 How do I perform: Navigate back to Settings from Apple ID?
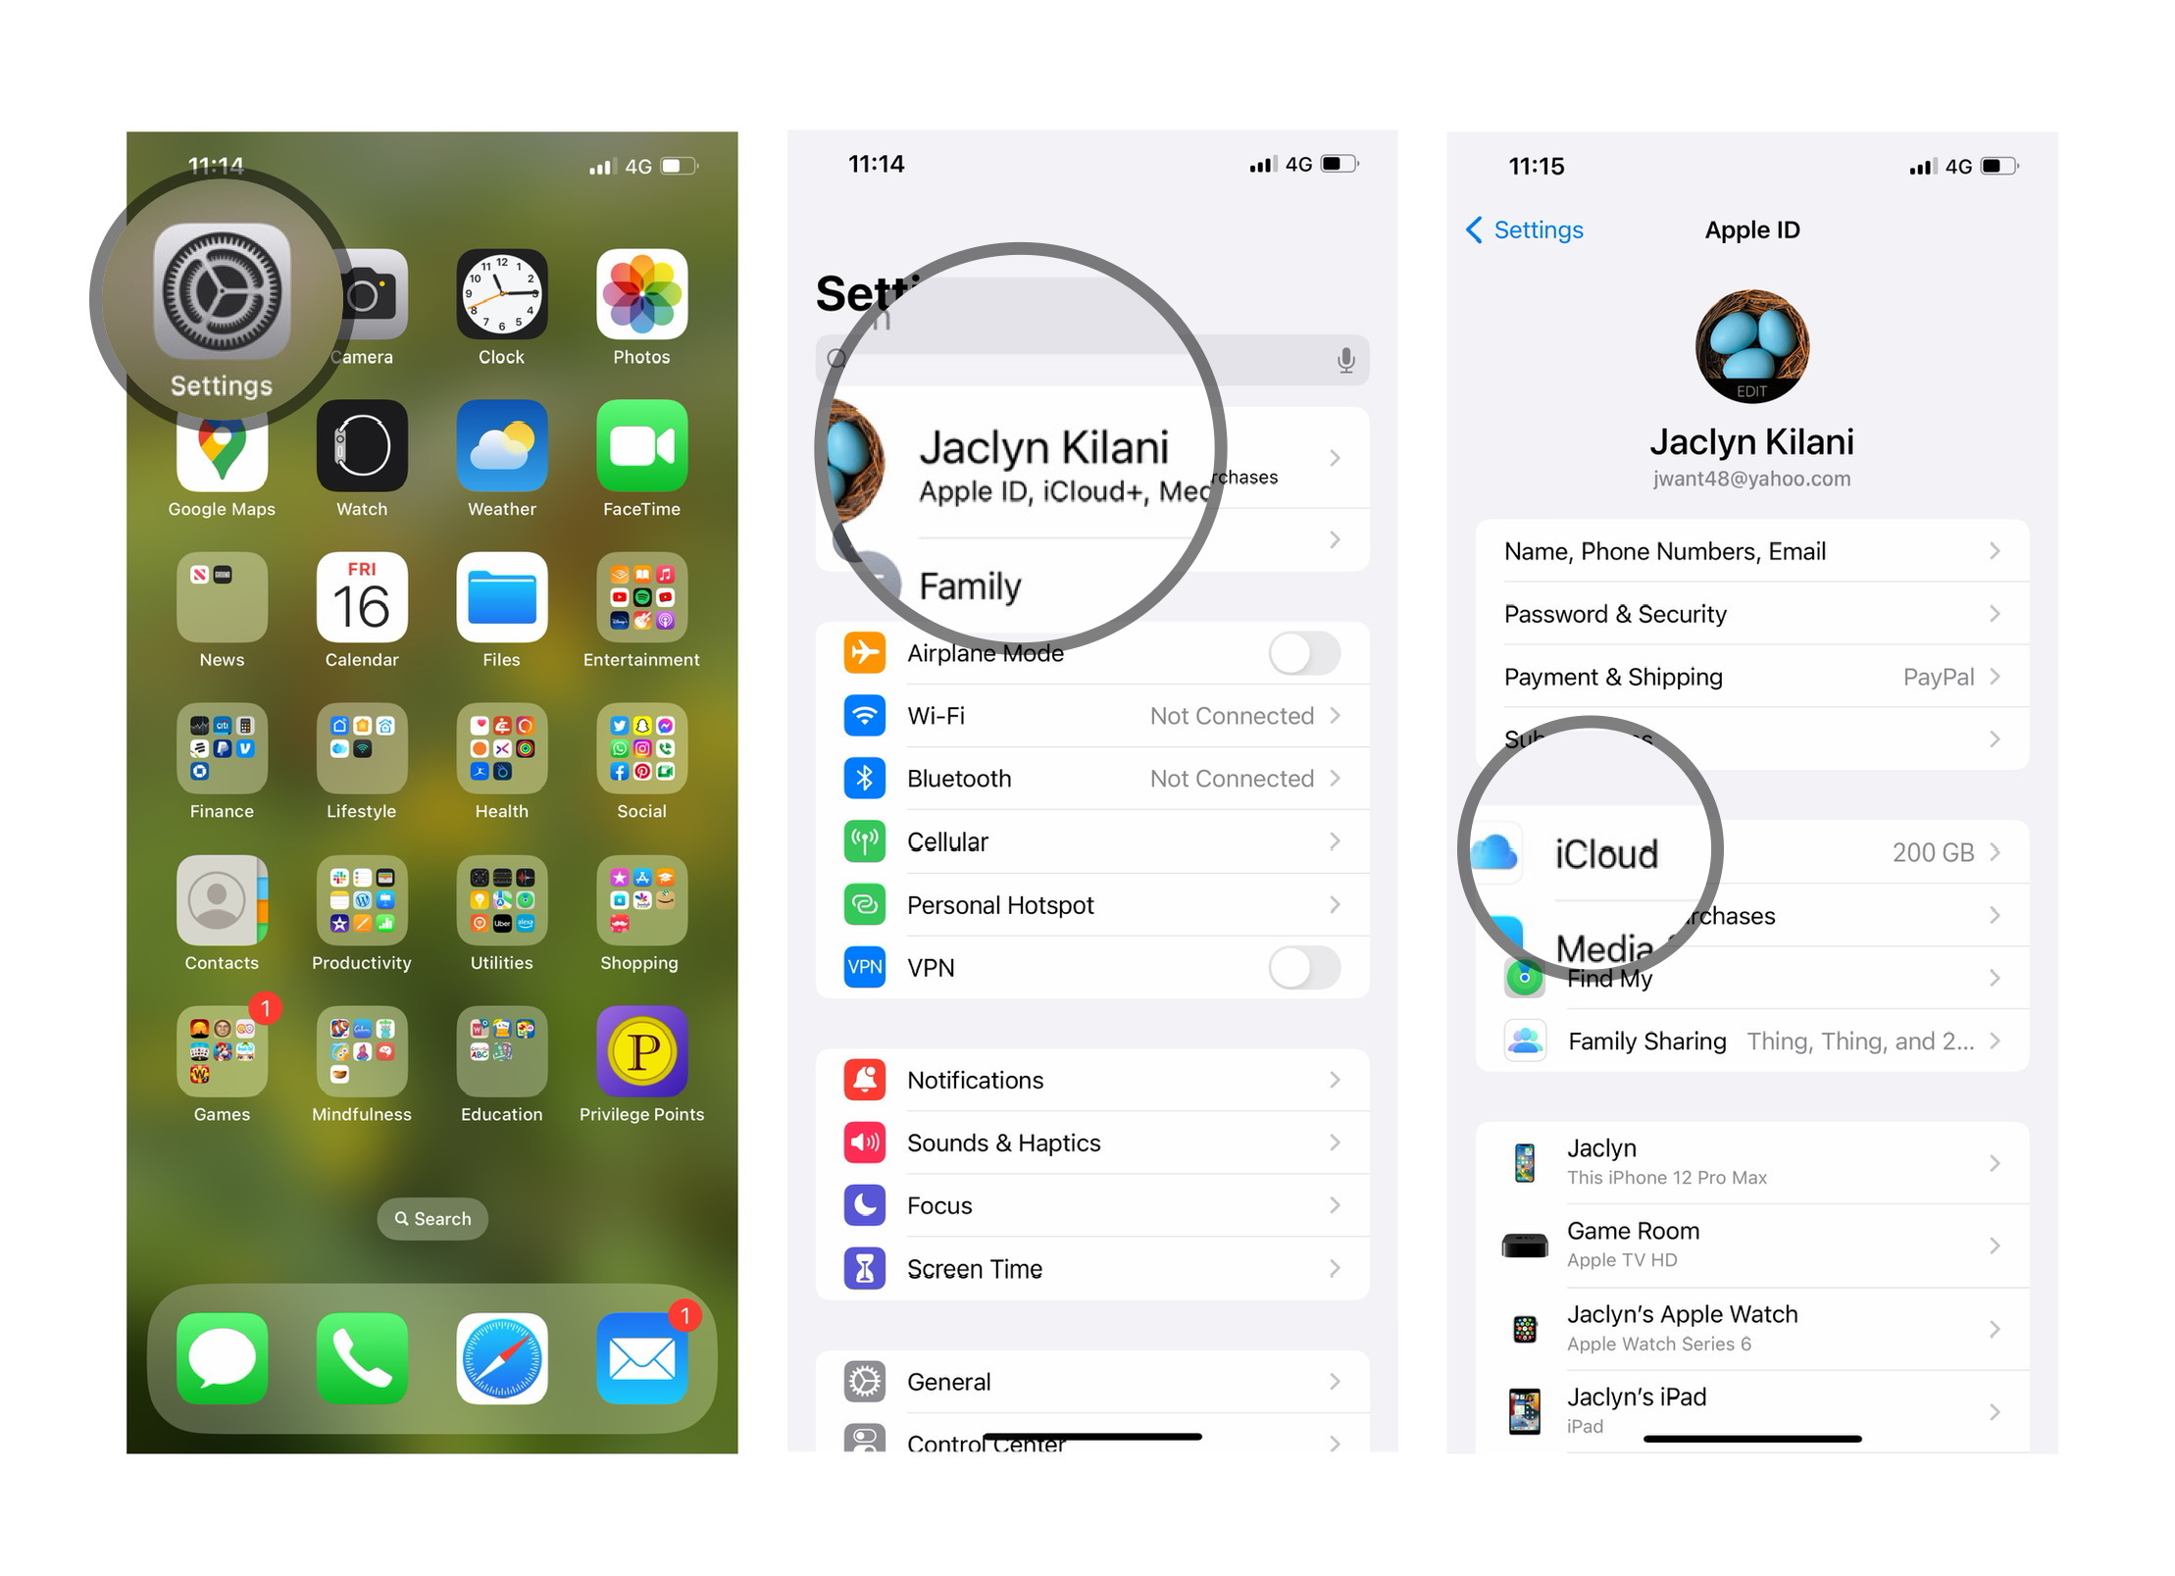[x=1528, y=229]
